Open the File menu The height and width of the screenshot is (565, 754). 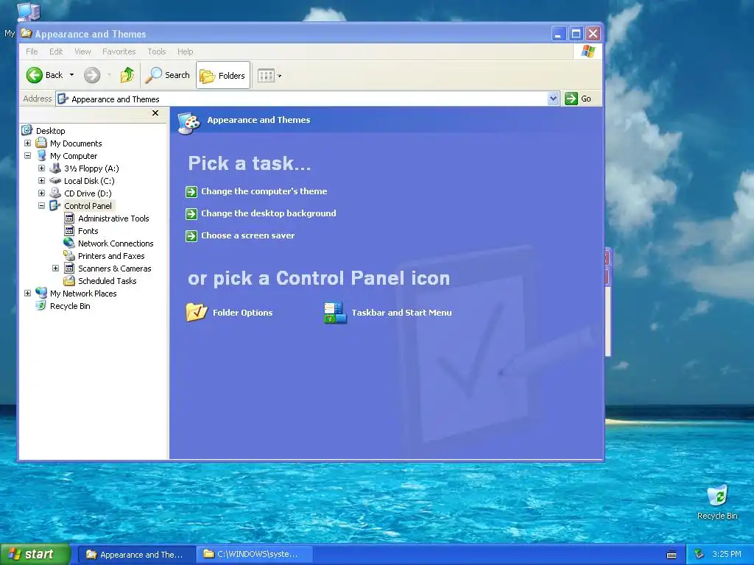(32, 51)
